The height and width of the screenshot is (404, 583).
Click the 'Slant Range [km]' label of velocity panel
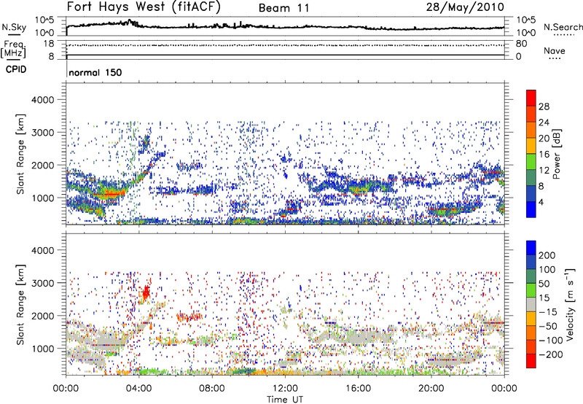coord(20,304)
